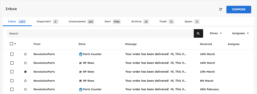Open the delivered message dated 14th March Parts Counter
The height and width of the screenshot is (94, 257).
tap(156, 54)
